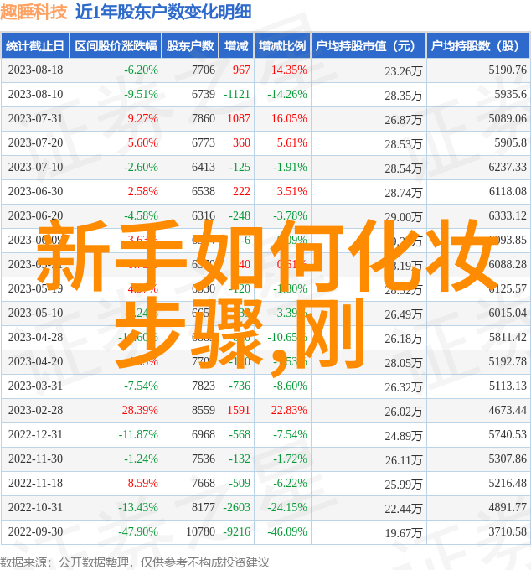Click the 趣睡科技 company name in title
The width and height of the screenshot is (531, 570).
(34, 12)
